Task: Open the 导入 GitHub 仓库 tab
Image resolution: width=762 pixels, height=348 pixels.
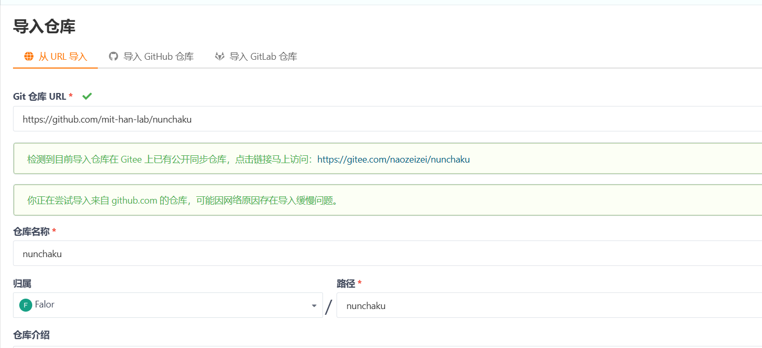Action: (151, 57)
